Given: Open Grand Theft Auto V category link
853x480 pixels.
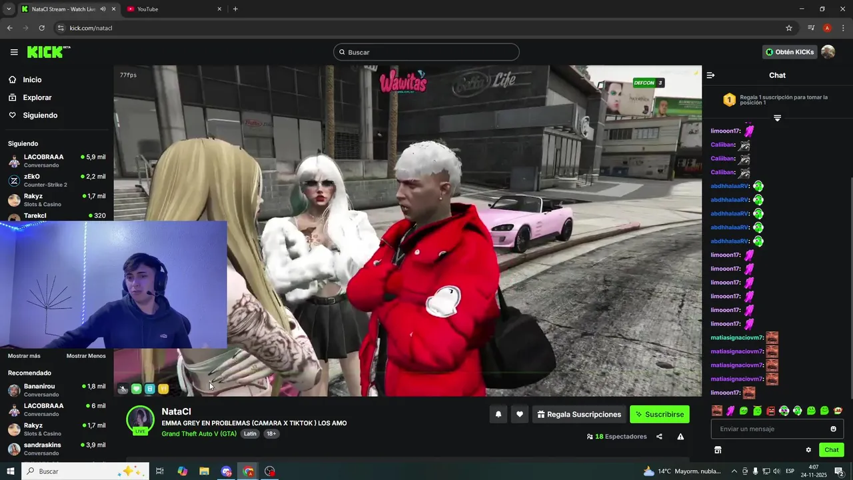Looking at the screenshot, I should (x=199, y=433).
